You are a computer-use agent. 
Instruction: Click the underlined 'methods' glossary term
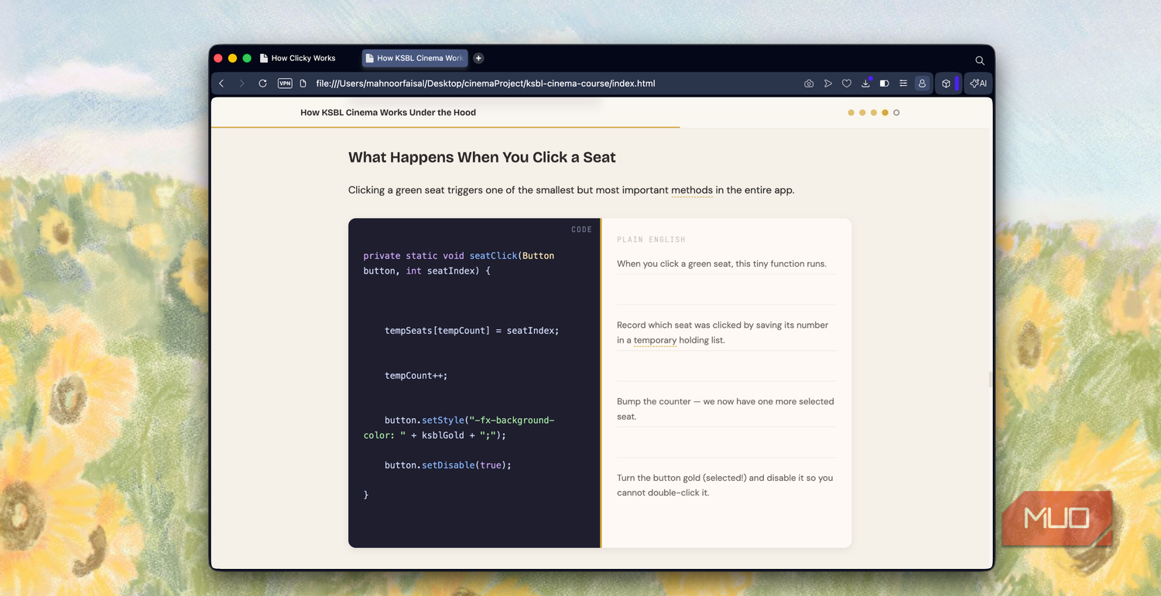[692, 190]
